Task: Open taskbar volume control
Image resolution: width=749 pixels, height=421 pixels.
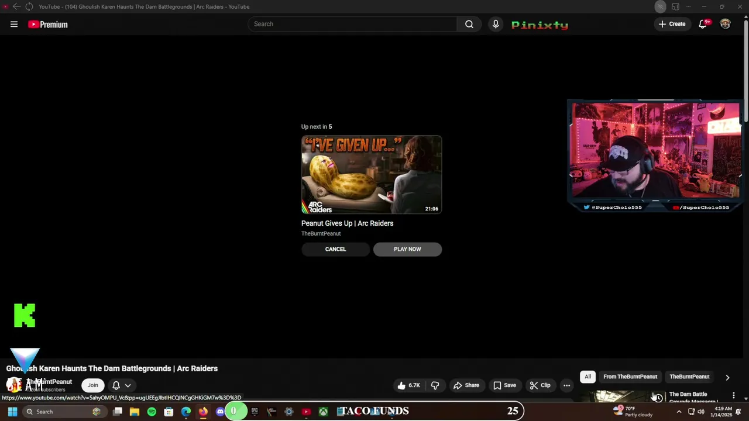Action: tap(701, 412)
